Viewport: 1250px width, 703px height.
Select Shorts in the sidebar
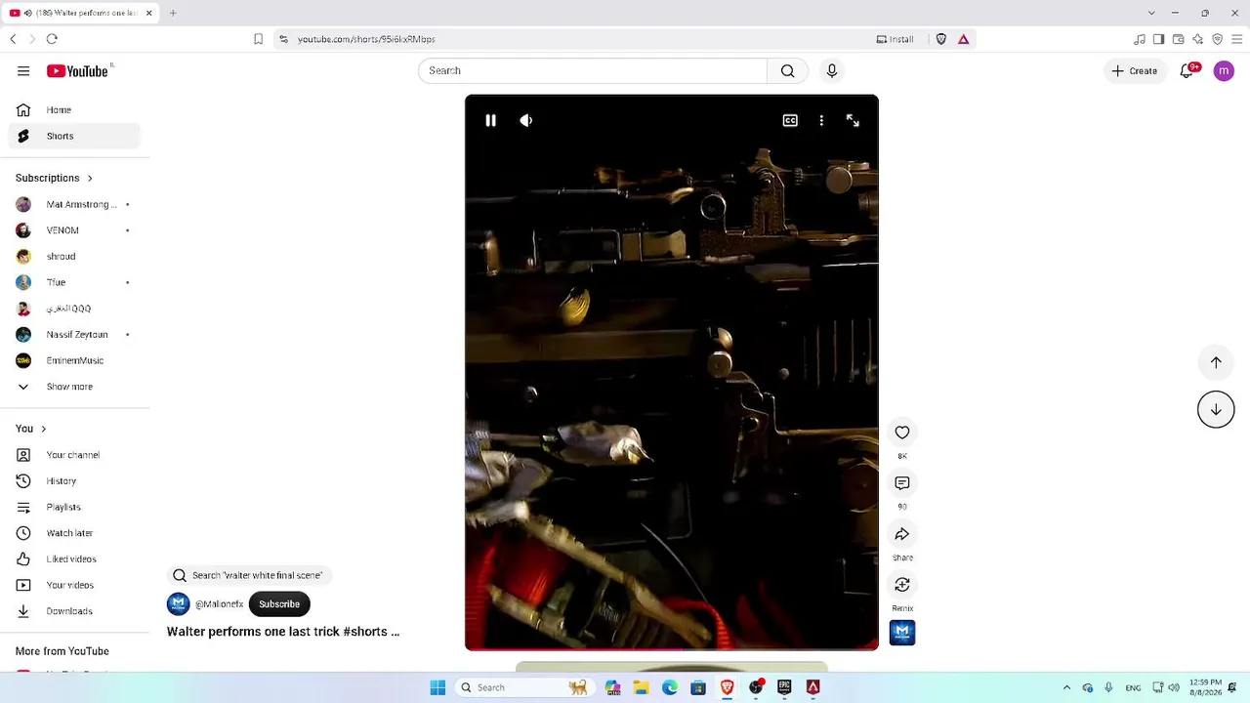(x=74, y=136)
